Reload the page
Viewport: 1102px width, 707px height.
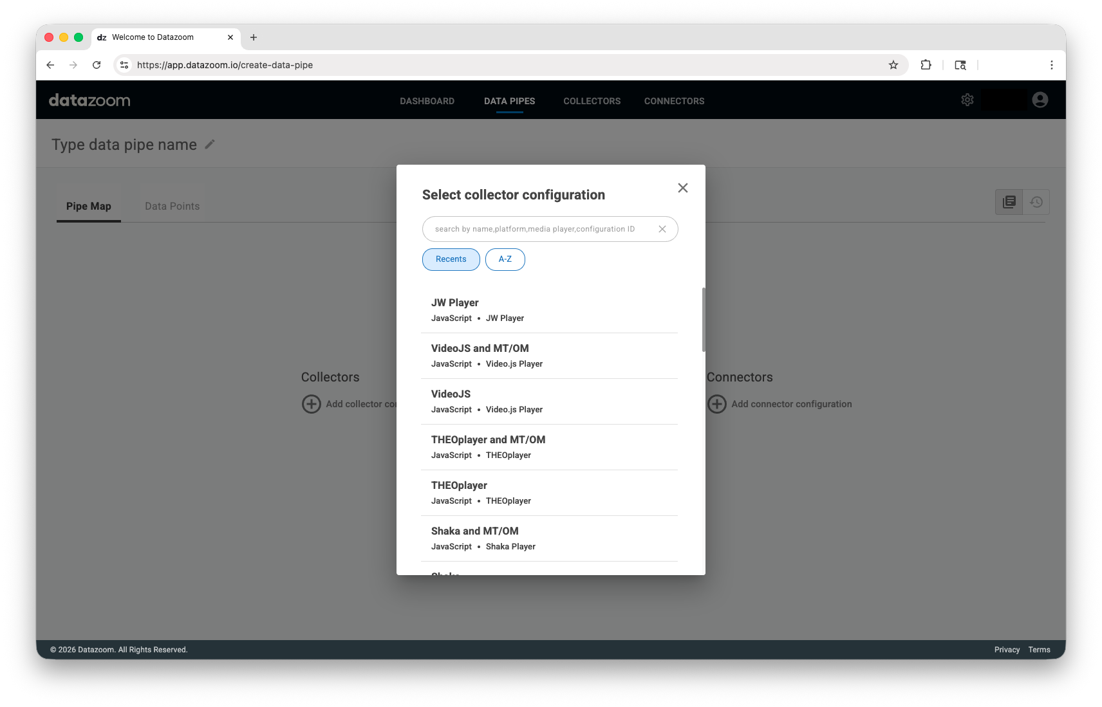pyautogui.click(x=97, y=65)
